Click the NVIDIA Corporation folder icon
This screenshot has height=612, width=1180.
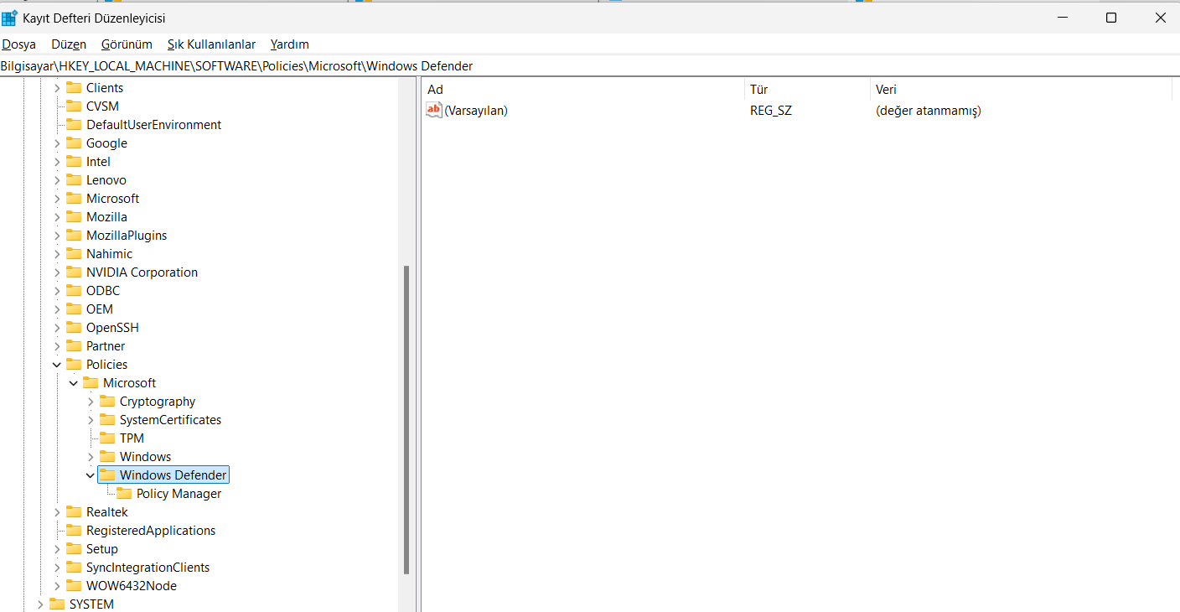point(74,272)
